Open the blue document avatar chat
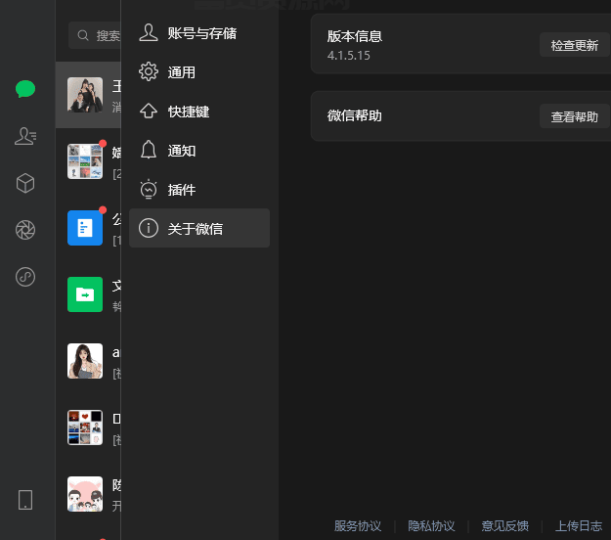The height and width of the screenshot is (540, 611). [x=88, y=228]
